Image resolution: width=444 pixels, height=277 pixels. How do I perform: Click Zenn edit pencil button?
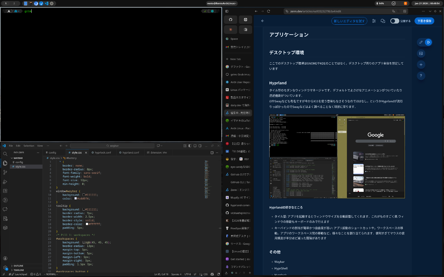click(421, 42)
